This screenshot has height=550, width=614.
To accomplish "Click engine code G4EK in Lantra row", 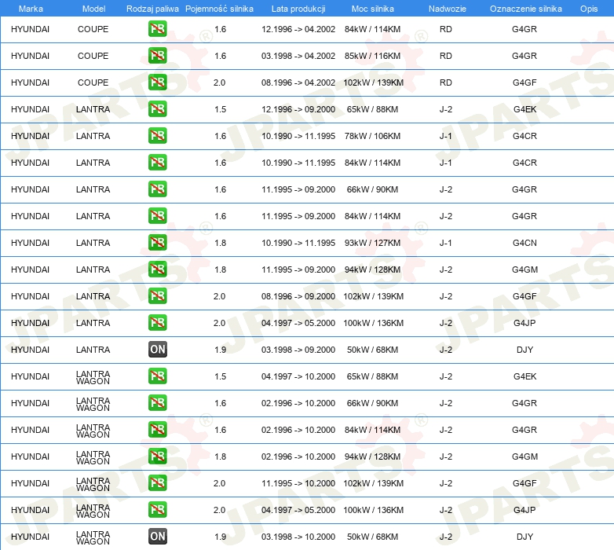I will 524,109.
